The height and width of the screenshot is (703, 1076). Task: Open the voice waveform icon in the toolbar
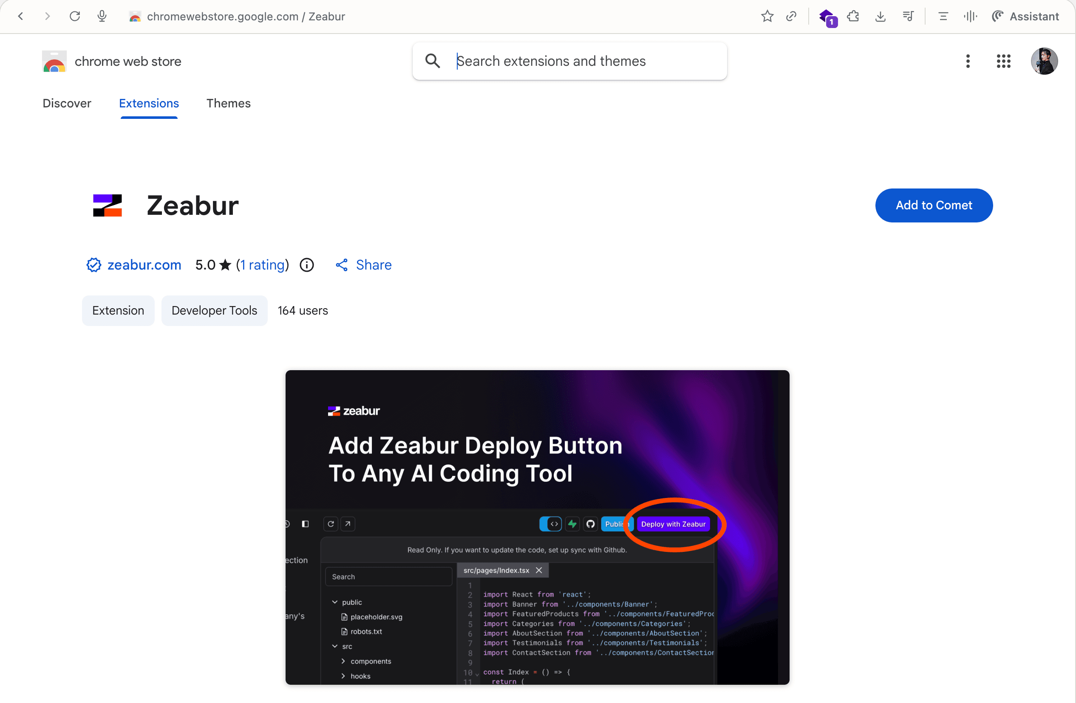(x=971, y=16)
